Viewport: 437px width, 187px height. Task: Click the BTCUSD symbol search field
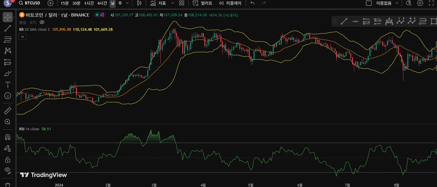tap(30, 3)
